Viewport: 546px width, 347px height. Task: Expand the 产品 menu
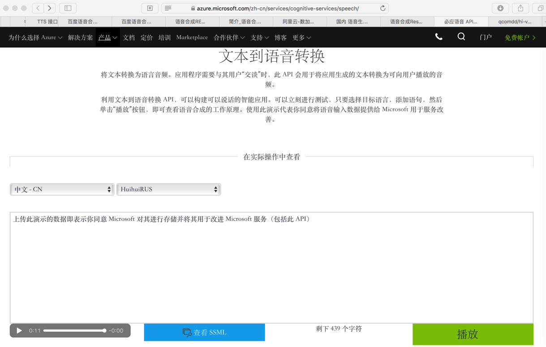107,38
